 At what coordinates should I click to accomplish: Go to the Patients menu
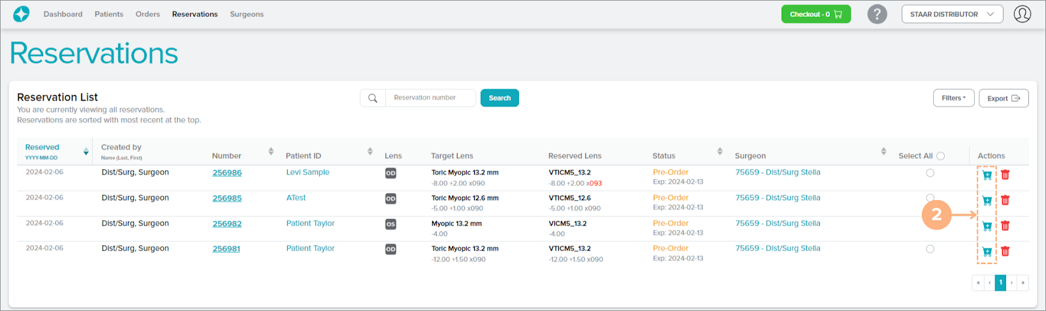(108, 14)
